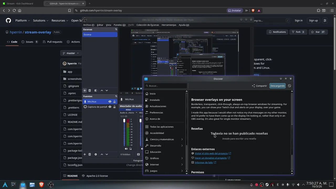The image size is (336, 189).
Task: Delete selected scene with Escenas trash icon
Action: tap(90, 90)
